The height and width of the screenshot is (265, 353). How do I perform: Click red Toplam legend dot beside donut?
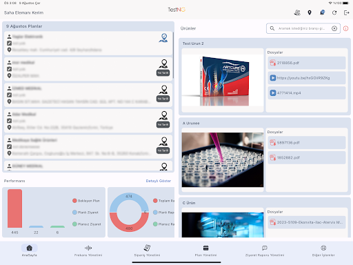[155, 201]
